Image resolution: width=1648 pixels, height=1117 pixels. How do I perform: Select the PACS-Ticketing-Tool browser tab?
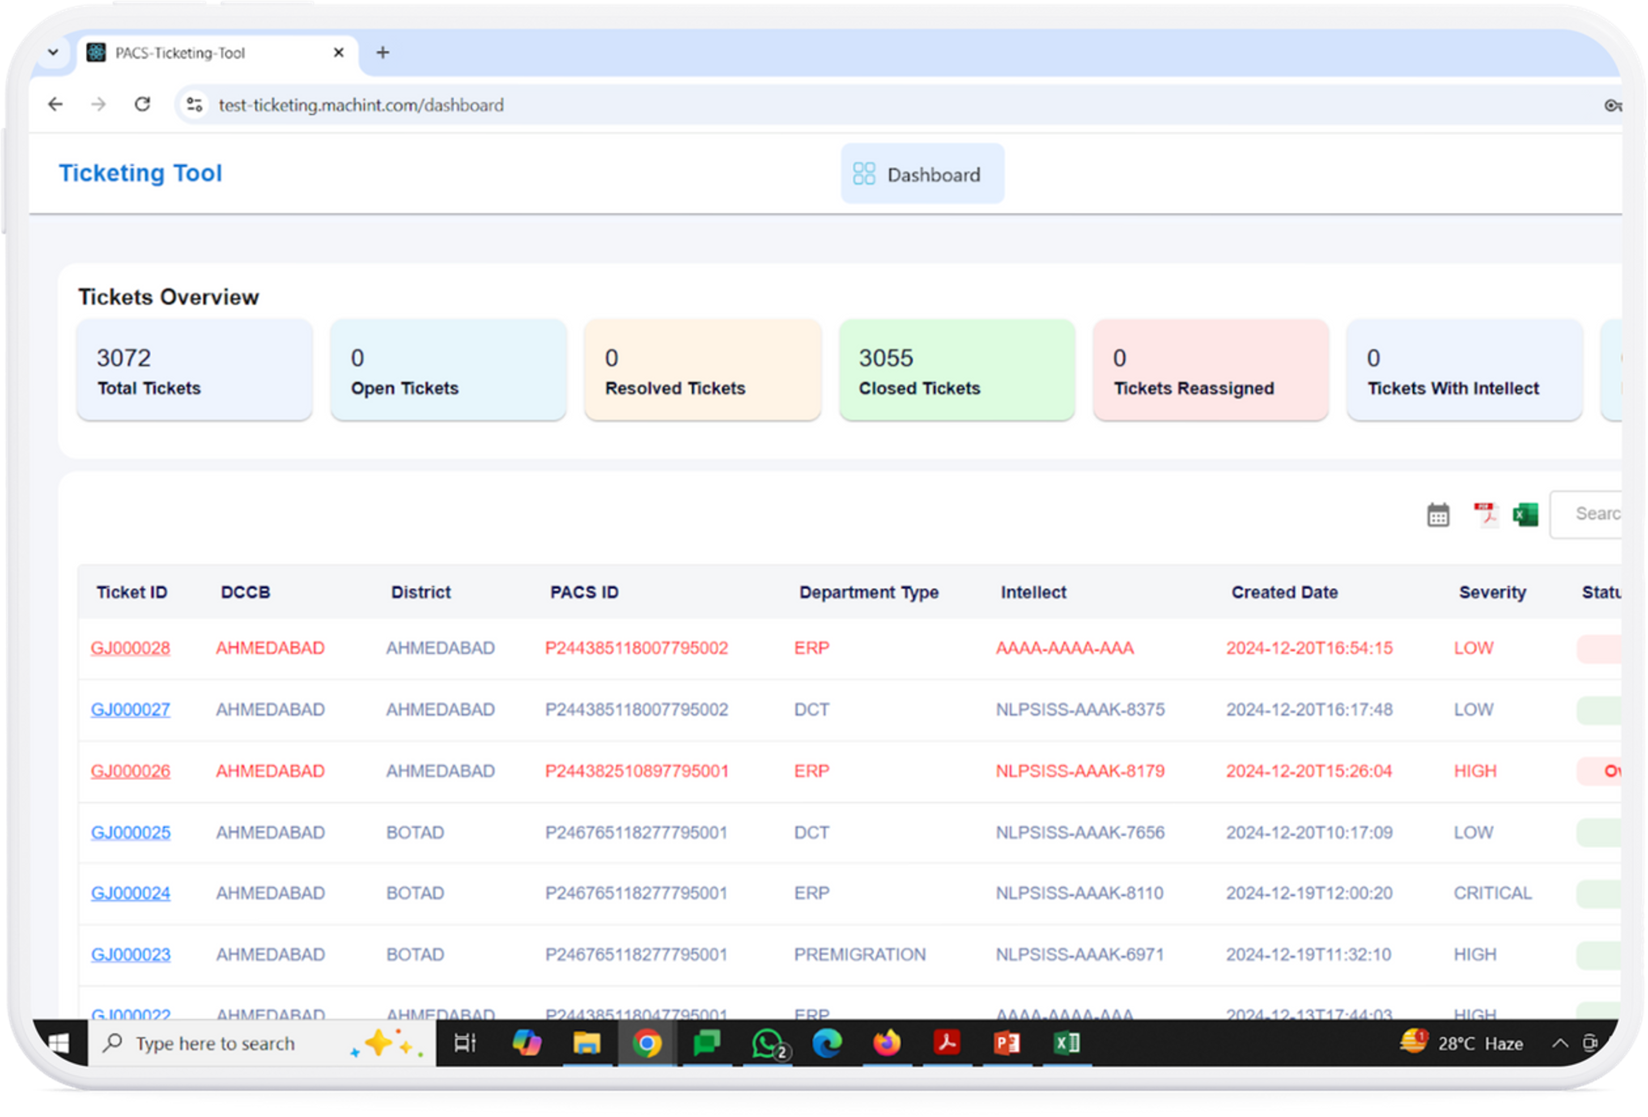coord(199,52)
